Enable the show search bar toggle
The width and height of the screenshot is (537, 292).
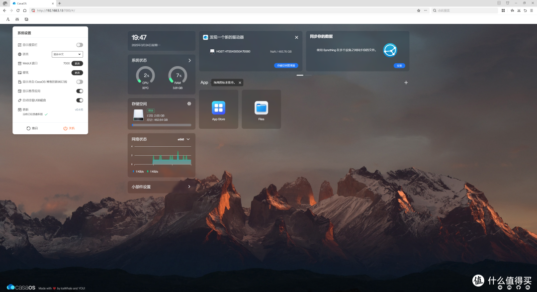pos(80,45)
